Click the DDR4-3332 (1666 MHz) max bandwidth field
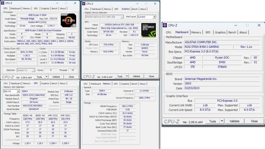The height and width of the screenshot is (149, 265). point(34,95)
